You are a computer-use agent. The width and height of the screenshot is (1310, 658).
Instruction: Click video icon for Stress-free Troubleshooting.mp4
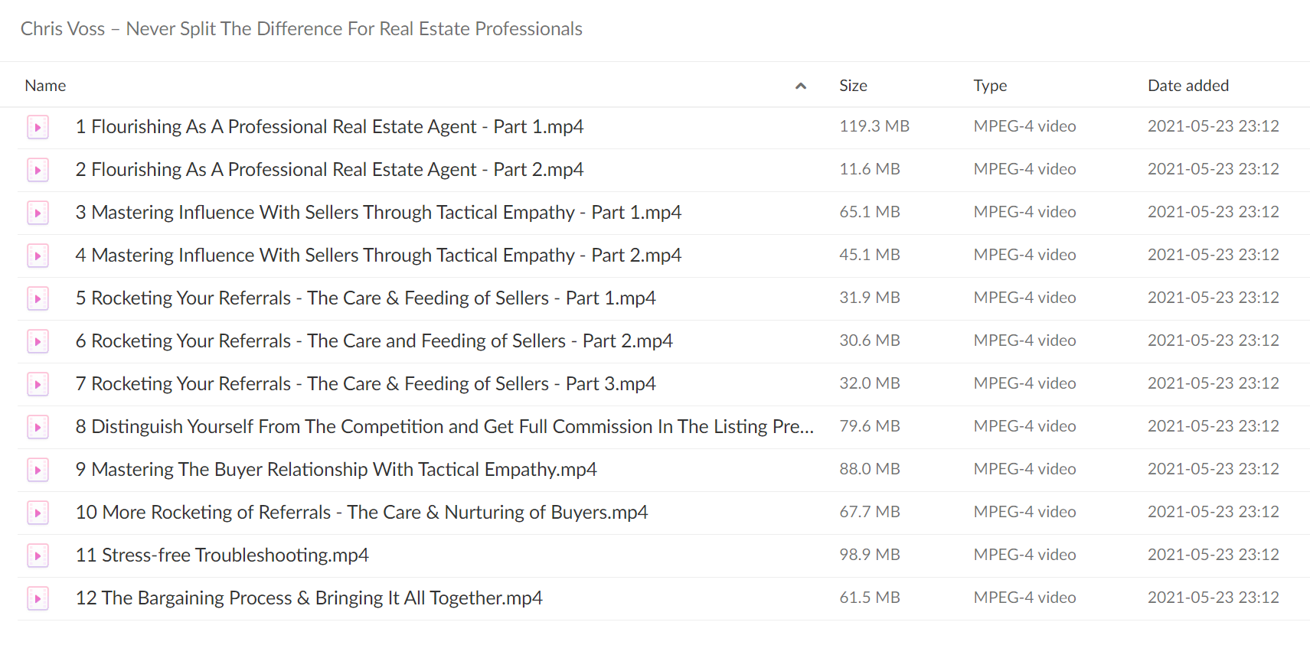(38, 555)
